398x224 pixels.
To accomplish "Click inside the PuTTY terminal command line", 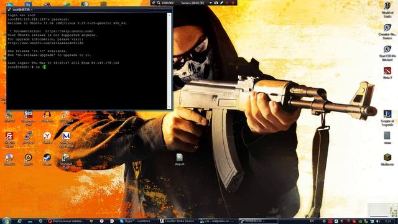I will 87,67.
